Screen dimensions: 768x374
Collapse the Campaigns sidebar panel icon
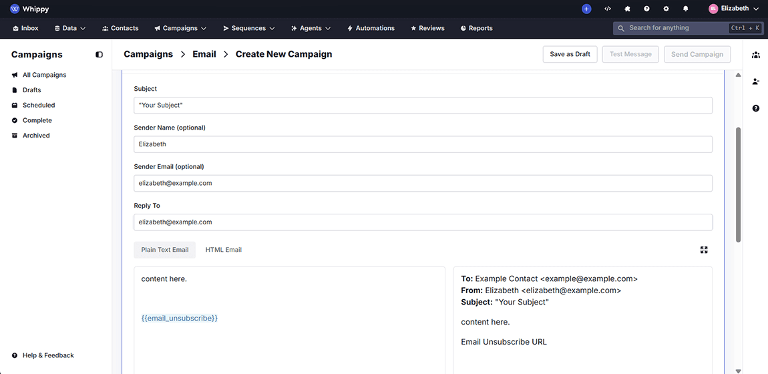click(99, 55)
